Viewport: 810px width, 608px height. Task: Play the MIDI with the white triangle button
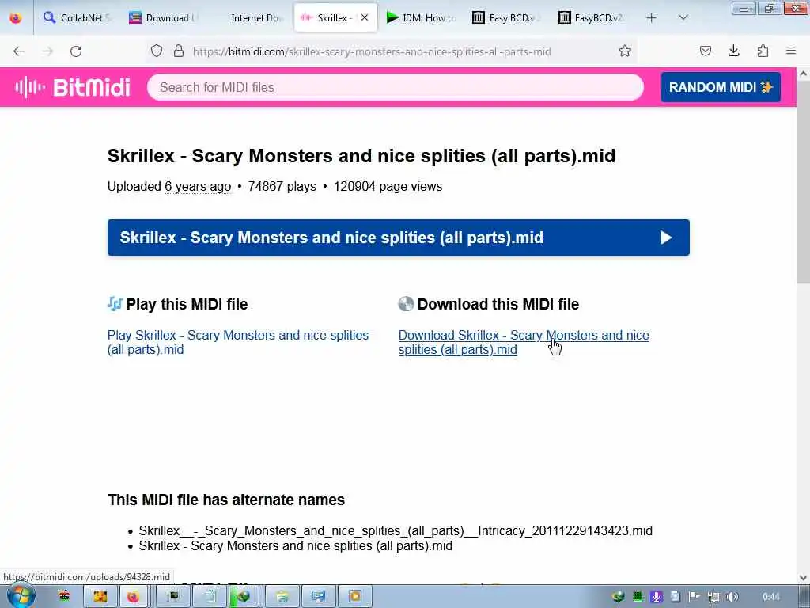pos(666,237)
